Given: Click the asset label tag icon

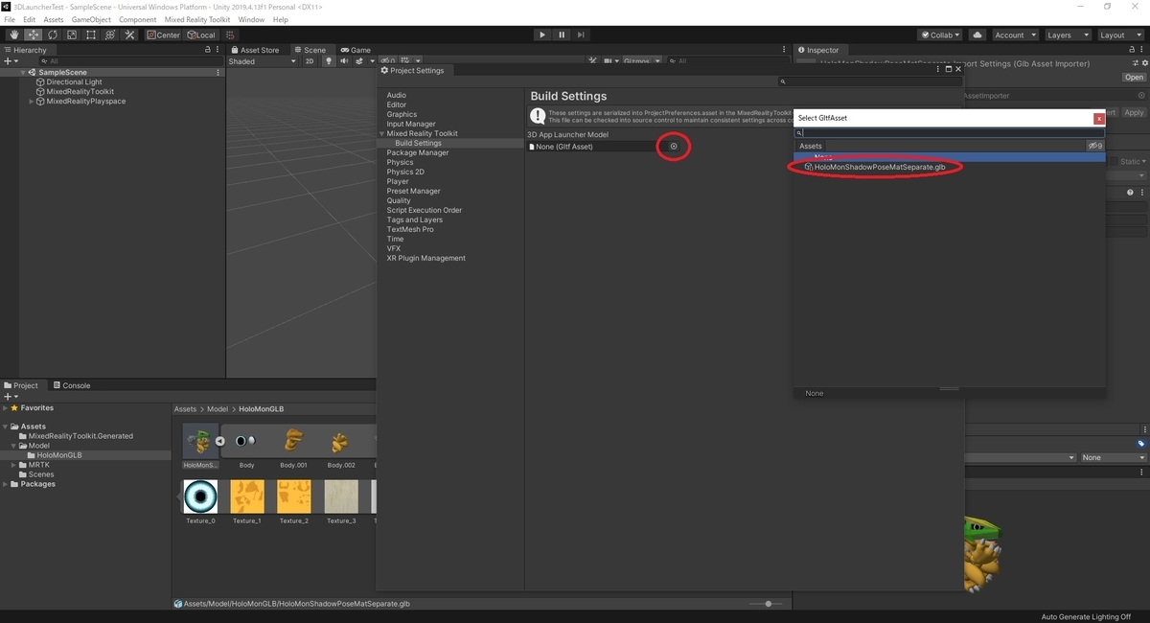Looking at the screenshot, I should click(x=1140, y=444).
